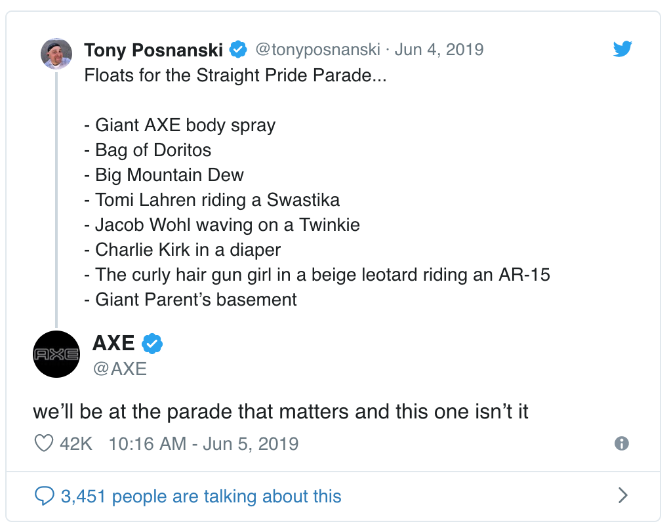
Task: Open the AXE display name link
Action: pyautogui.click(x=113, y=343)
